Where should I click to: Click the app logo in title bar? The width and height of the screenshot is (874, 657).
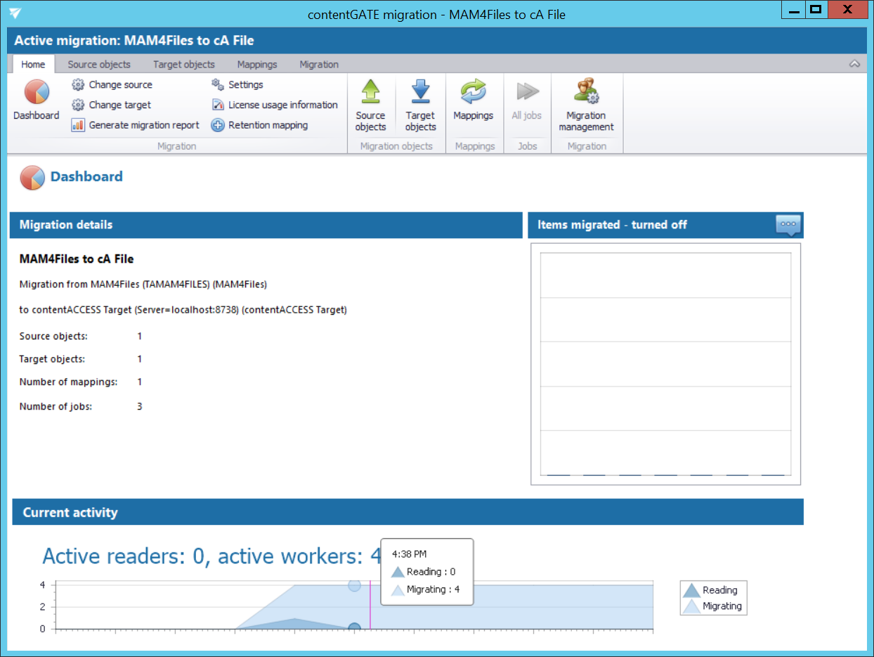click(15, 14)
